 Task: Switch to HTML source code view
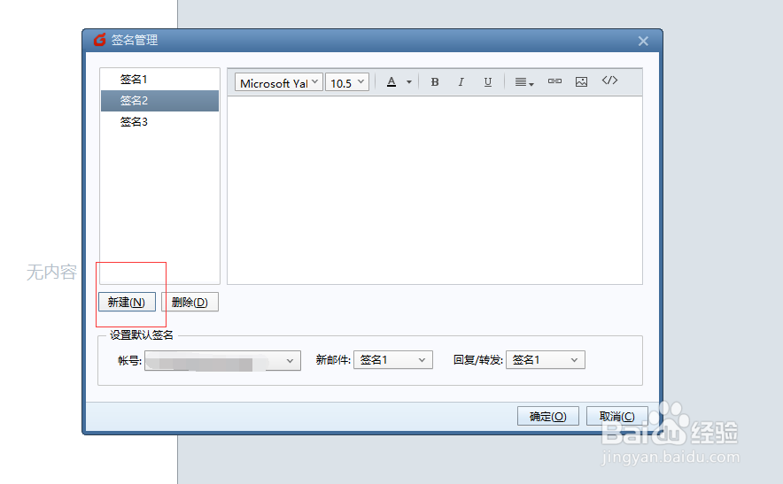click(x=609, y=81)
